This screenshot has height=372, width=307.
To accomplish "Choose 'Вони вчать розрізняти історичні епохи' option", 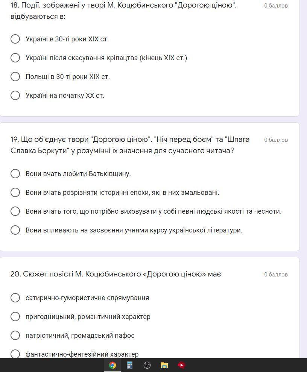I will click(x=15, y=193).
